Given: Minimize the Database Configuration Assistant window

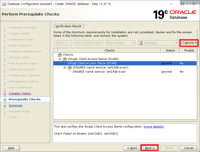Looking at the screenshot, I should (x=171, y=4).
